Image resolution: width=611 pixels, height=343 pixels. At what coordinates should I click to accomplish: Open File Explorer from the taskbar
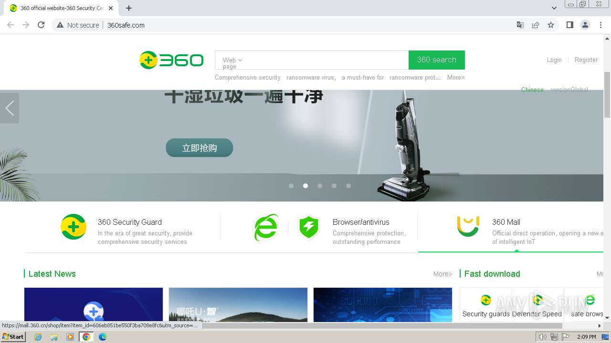[x=54, y=337]
